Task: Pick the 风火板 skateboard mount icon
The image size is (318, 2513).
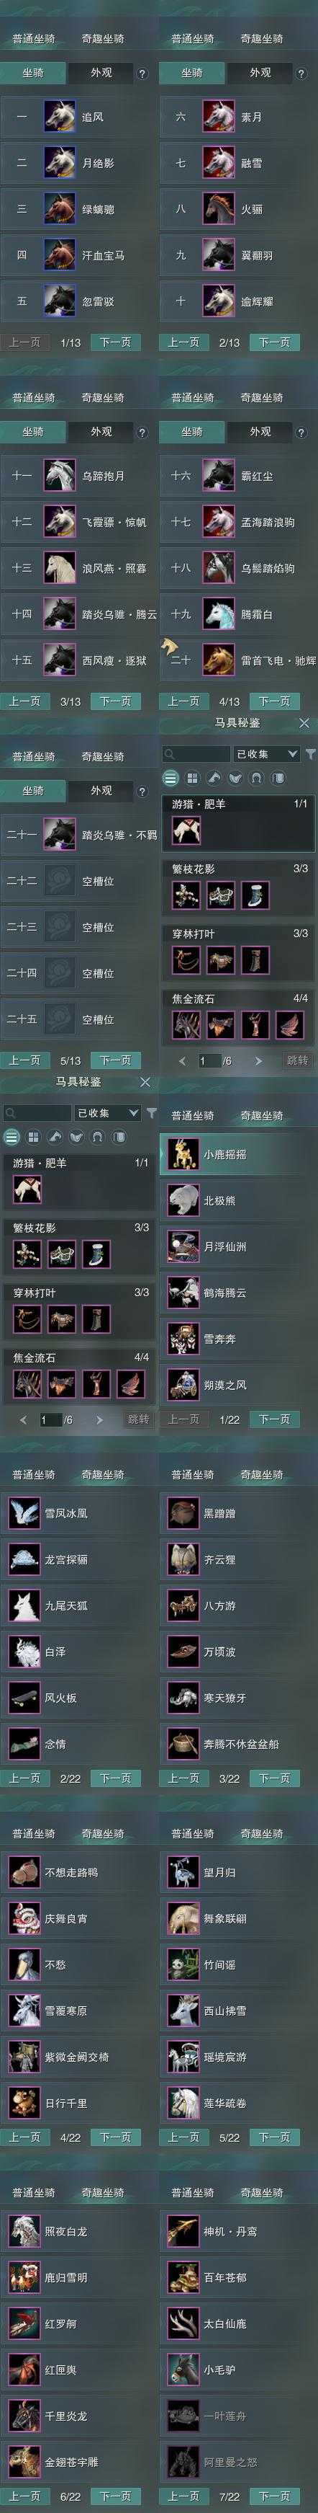Action: click(x=23, y=1698)
